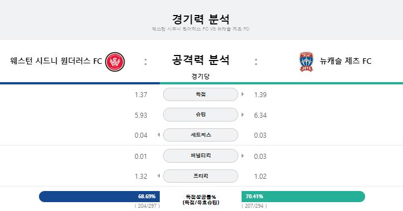Click the 경기당 label under heading
The image size is (403, 211).
pos(200,76)
